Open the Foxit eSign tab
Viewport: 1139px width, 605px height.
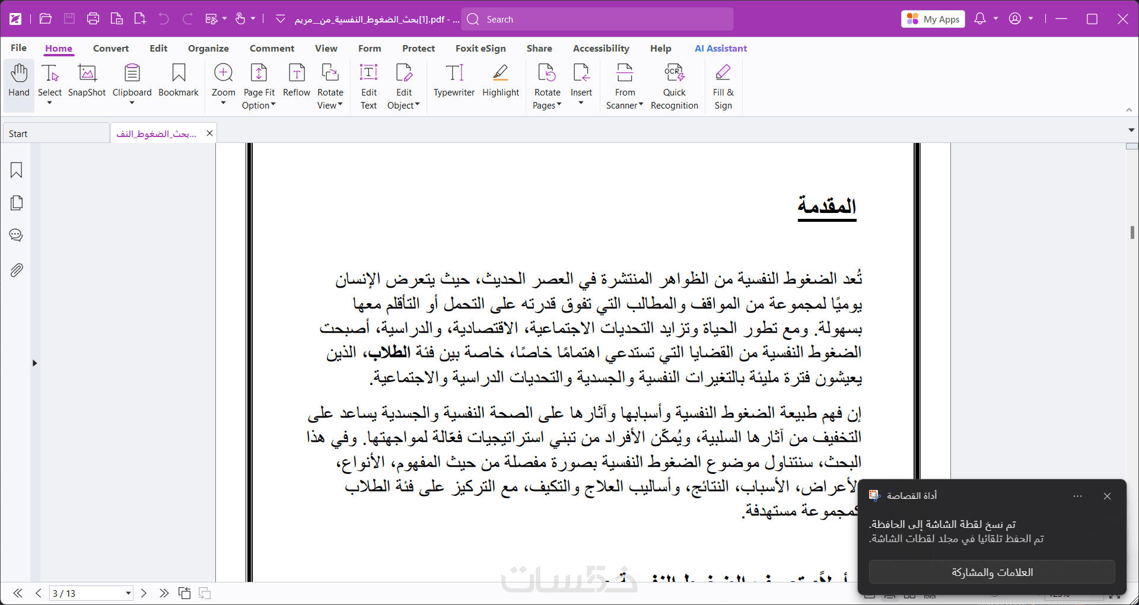481,48
